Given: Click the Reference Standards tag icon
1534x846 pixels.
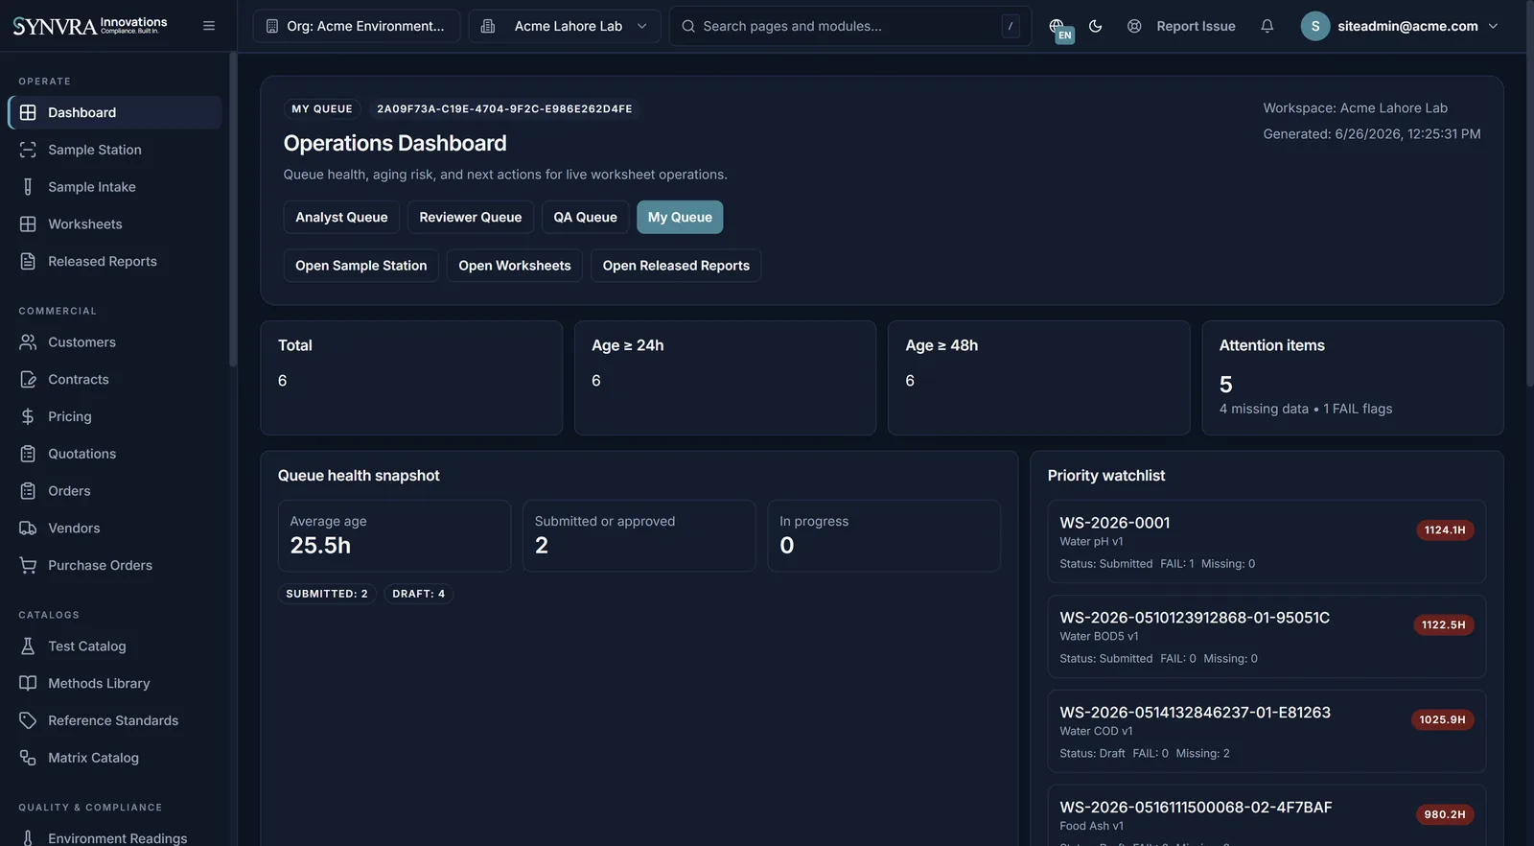Looking at the screenshot, I should tap(28, 720).
